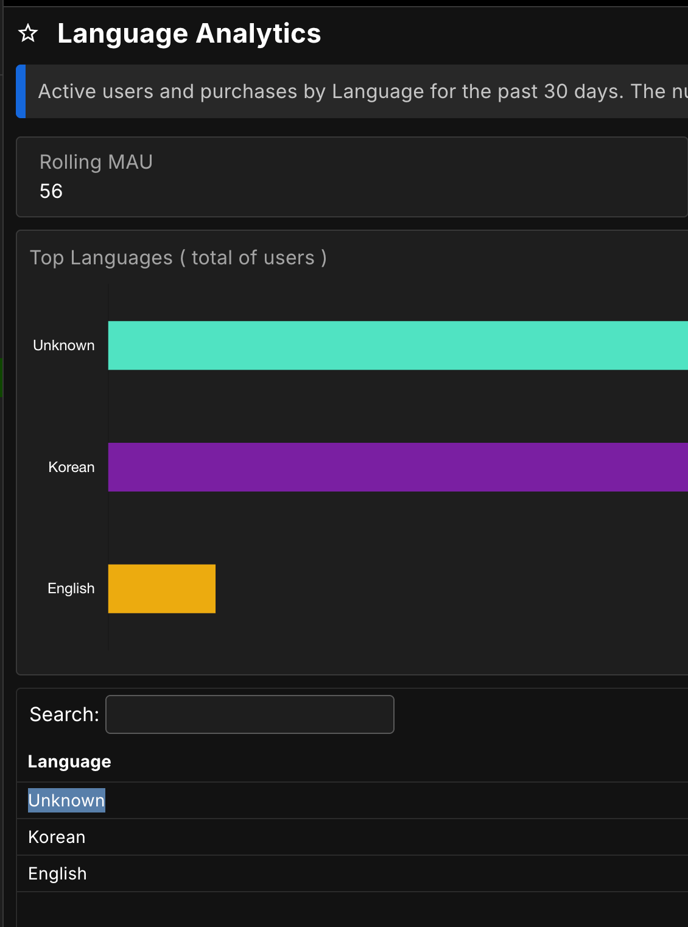Click the Search label text
The height and width of the screenshot is (927, 688).
click(x=64, y=714)
